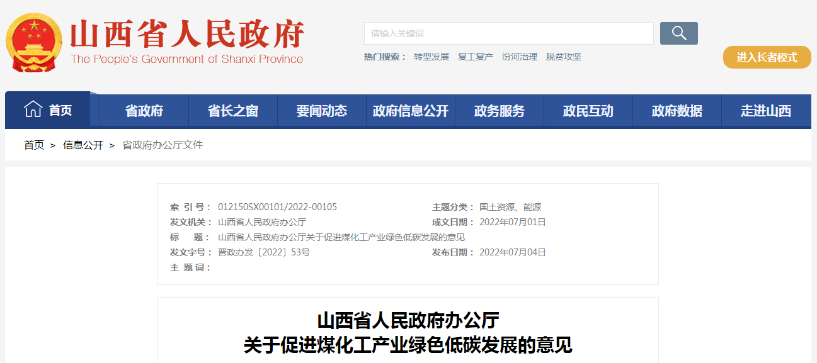Switch to the 政务服务 section
817x363 pixels.
tap(500, 109)
